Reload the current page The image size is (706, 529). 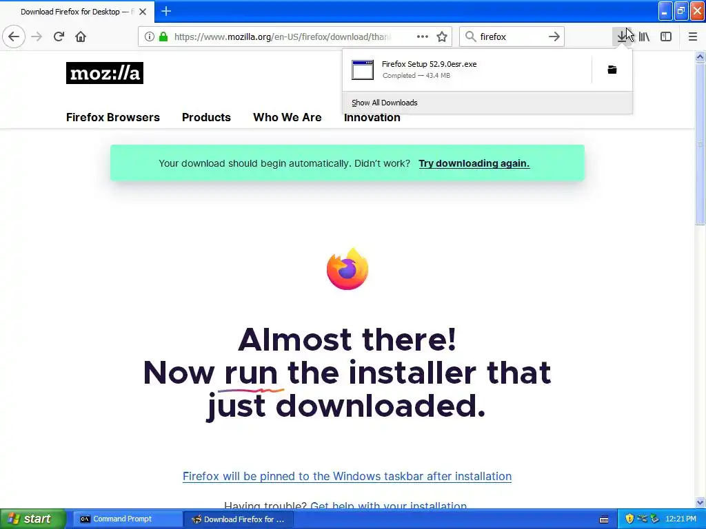(59, 37)
